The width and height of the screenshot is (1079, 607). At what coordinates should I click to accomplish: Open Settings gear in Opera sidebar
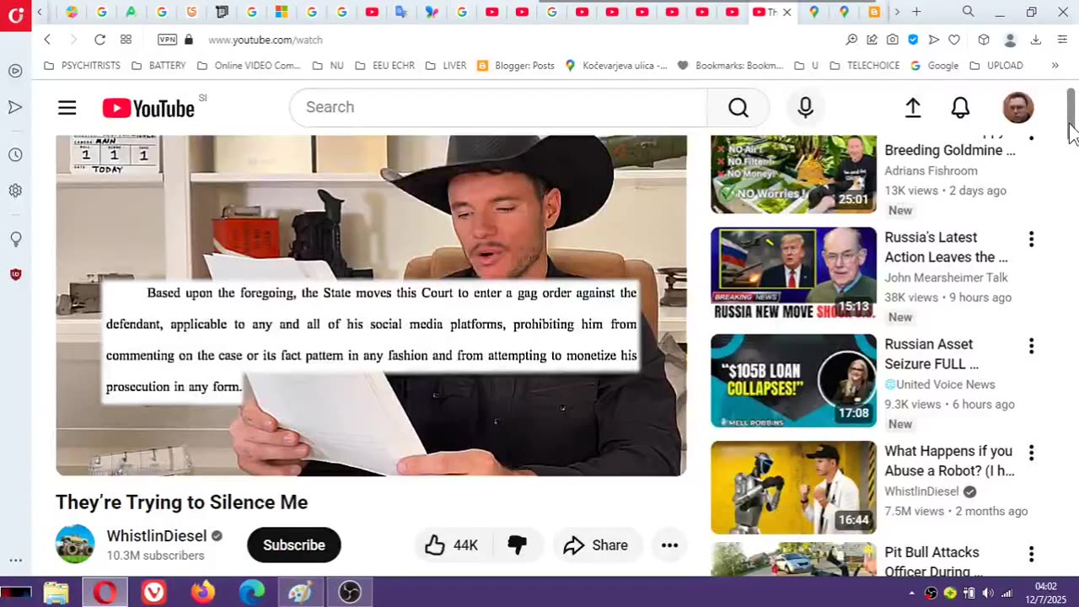pyautogui.click(x=15, y=191)
